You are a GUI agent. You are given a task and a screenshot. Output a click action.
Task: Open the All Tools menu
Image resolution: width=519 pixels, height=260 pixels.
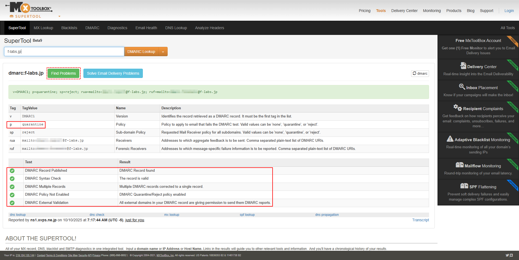coord(508,28)
